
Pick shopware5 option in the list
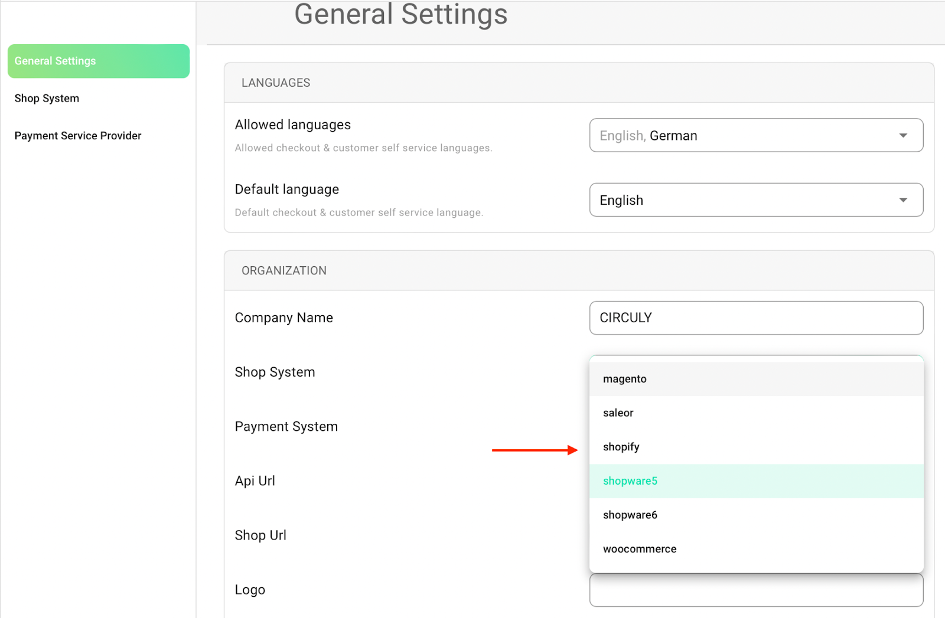click(x=756, y=481)
